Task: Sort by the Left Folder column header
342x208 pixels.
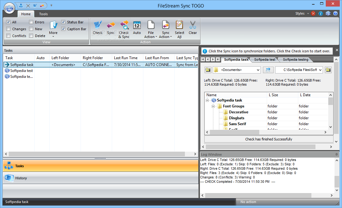Action: [x=65, y=58]
